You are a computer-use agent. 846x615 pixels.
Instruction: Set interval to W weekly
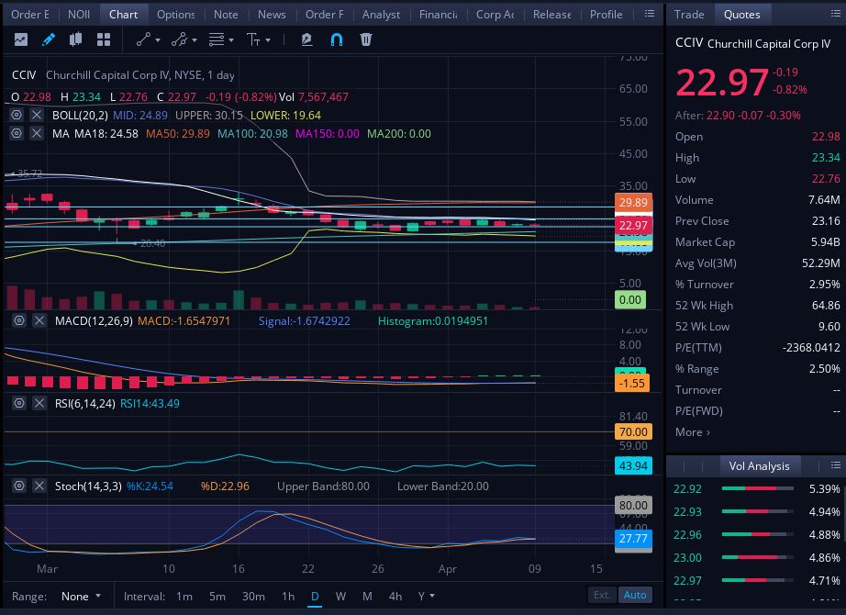pyautogui.click(x=340, y=596)
